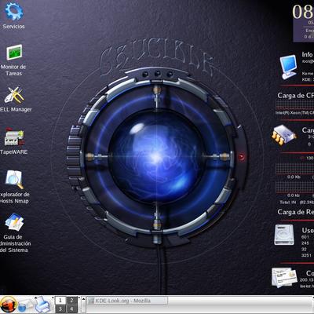Click the memory chip icon in sidebar
Image resolution: width=314 pixels, height=314 pixels.
tap(283, 135)
